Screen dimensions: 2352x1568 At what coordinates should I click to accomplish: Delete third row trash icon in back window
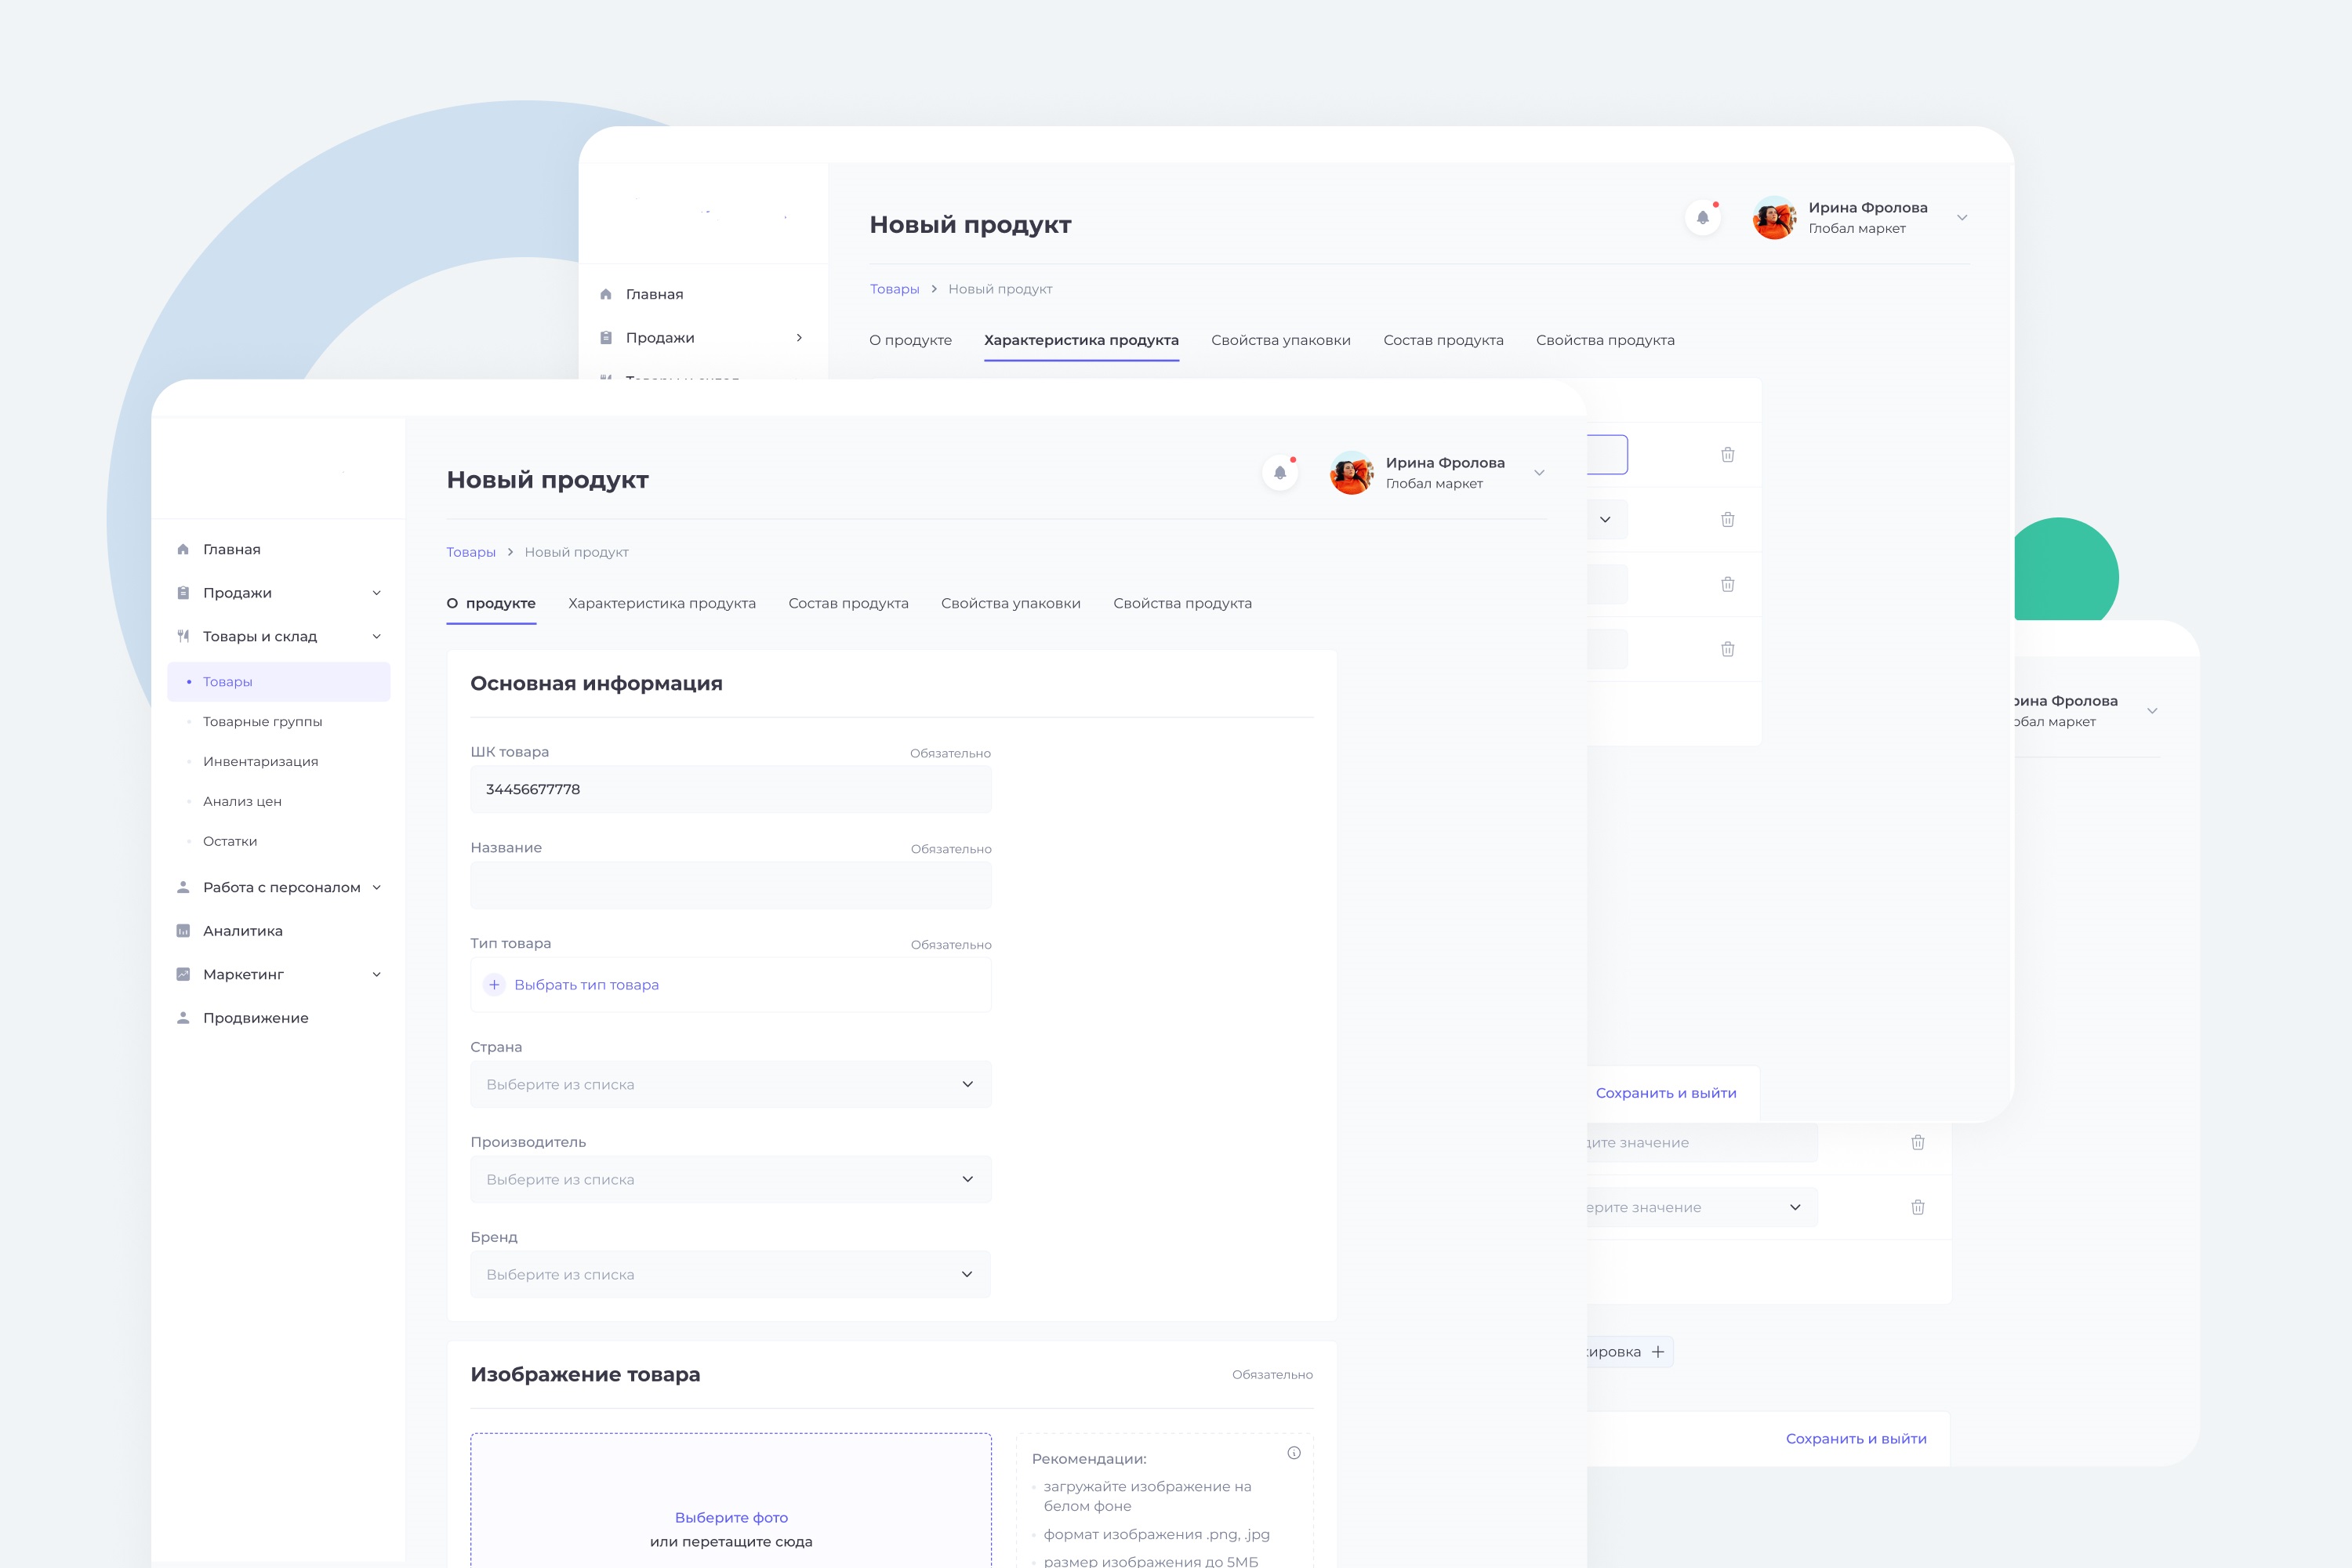tap(1728, 585)
